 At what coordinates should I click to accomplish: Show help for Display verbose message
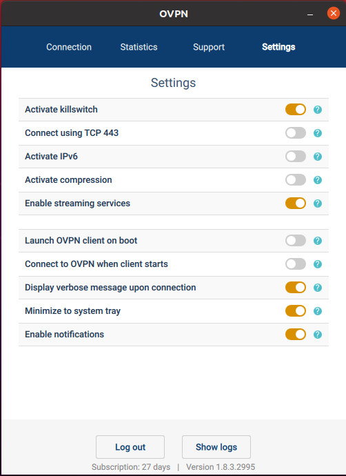[x=318, y=288]
